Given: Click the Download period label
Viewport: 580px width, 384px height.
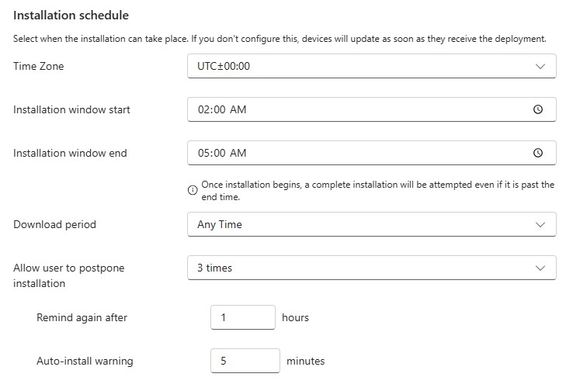Looking at the screenshot, I should [x=55, y=224].
